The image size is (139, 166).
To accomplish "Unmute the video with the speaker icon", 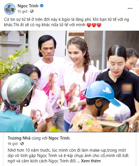I will coord(132,126).
